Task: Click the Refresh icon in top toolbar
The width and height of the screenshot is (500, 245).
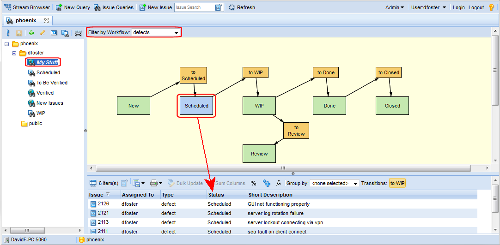Action: tap(232, 7)
